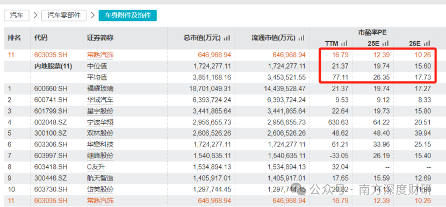Expand the arrow after 汽车 breadcrumb
This screenshot has height=207, width=446.
[x=35, y=16]
